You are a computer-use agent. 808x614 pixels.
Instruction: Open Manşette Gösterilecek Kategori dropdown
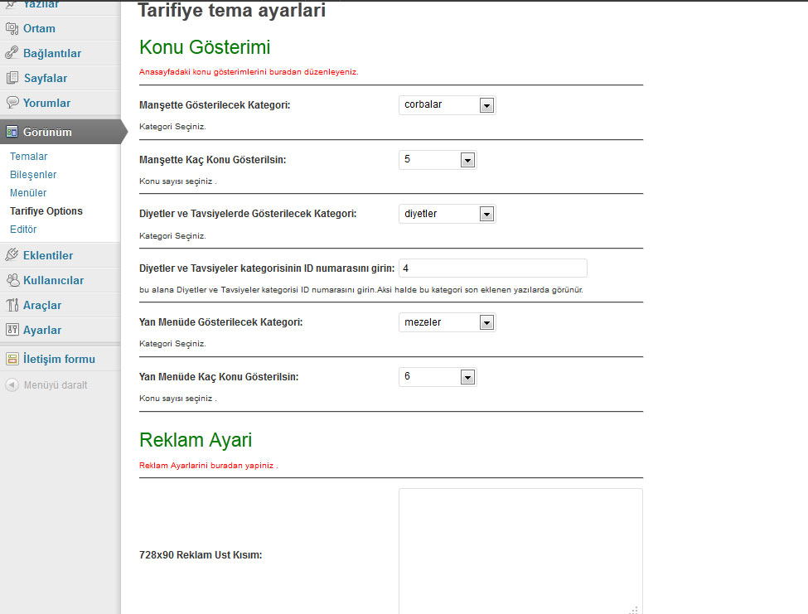point(447,105)
